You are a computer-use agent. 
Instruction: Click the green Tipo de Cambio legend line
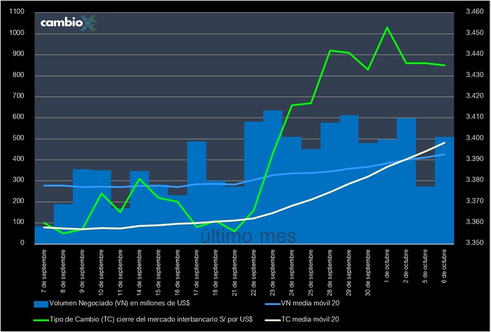pyautogui.click(x=41, y=320)
